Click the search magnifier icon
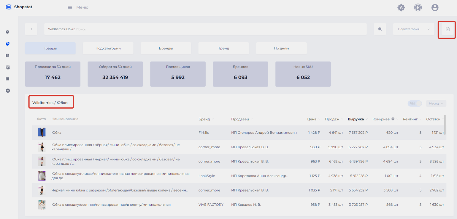Viewport: 457px width, 219px height. coord(380,29)
